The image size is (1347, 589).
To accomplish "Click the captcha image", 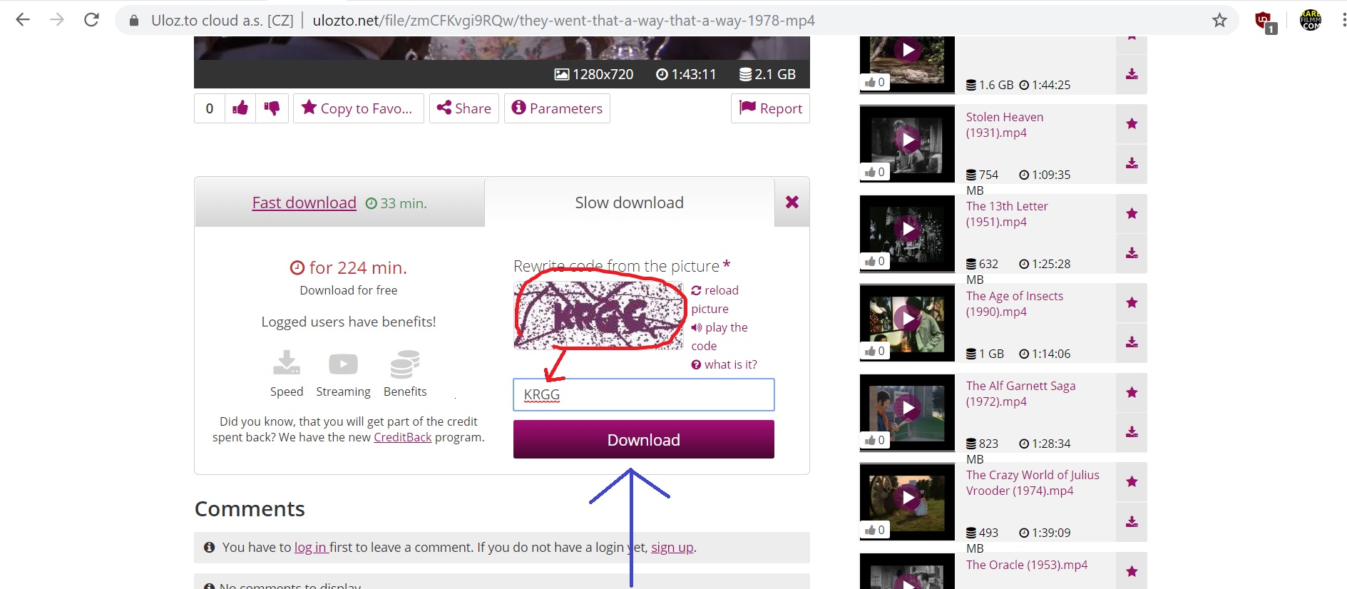I will coord(598,315).
